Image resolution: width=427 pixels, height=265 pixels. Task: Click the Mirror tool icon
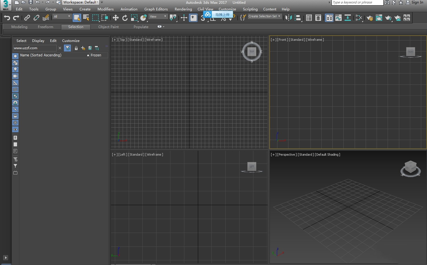[x=289, y=18]
